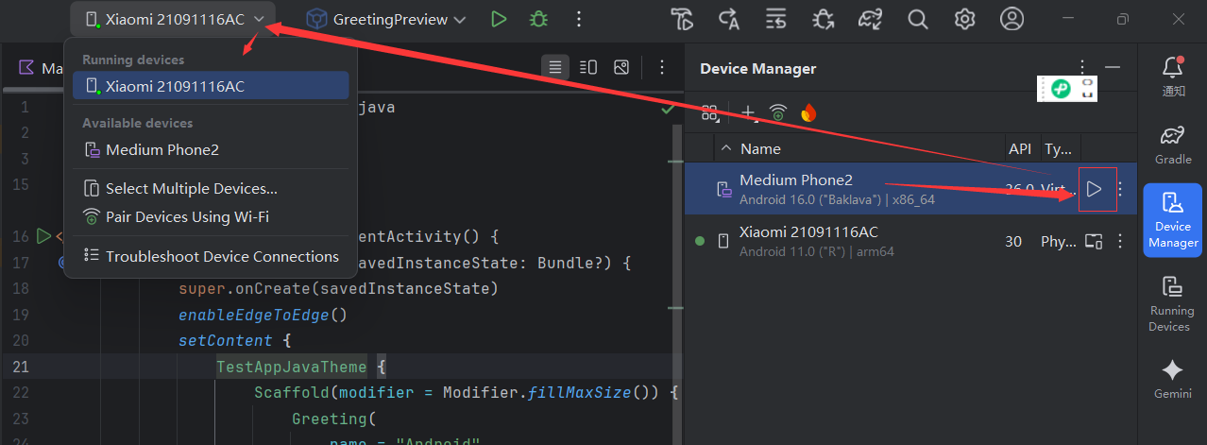The width and height of the screenshot is (1207, 445).
Task: Open Gradle tool window in sidebar
Action: [x=1173, y=144]
